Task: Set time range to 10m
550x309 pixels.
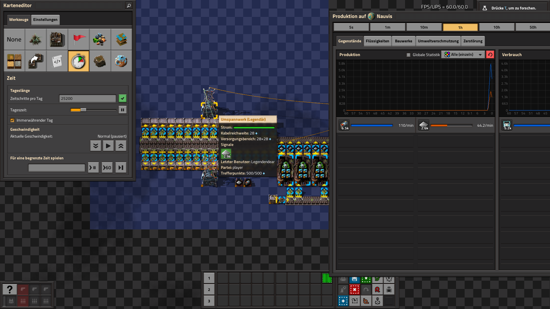Action: click(424, 27)
